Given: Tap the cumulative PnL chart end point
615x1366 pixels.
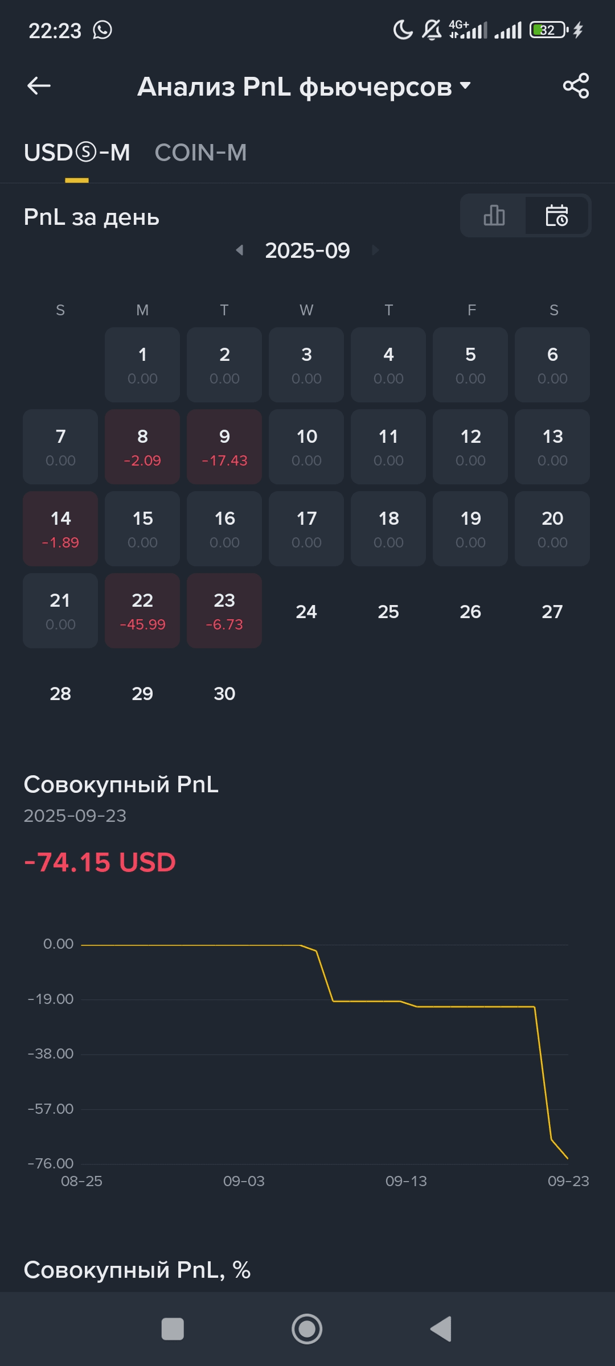Looking at the screenshot, I should pyautogui.click(x=567, y=1158).
